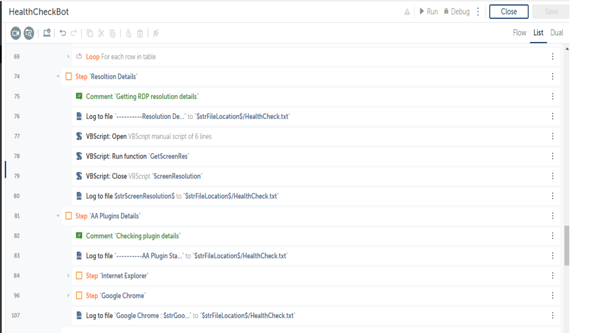Expand the Loop for each row

click(68, 57)
